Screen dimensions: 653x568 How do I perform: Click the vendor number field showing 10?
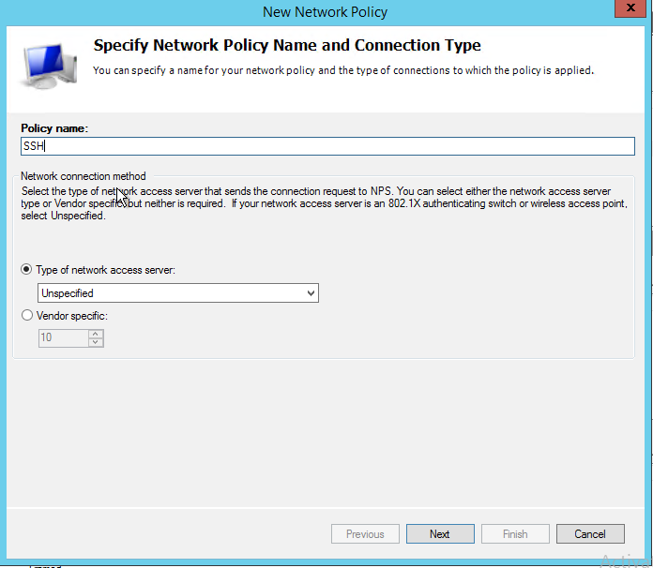62,338
